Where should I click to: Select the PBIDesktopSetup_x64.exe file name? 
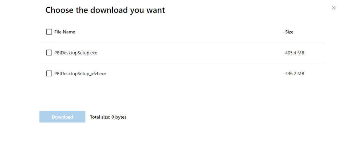click(x=80, y=74)
